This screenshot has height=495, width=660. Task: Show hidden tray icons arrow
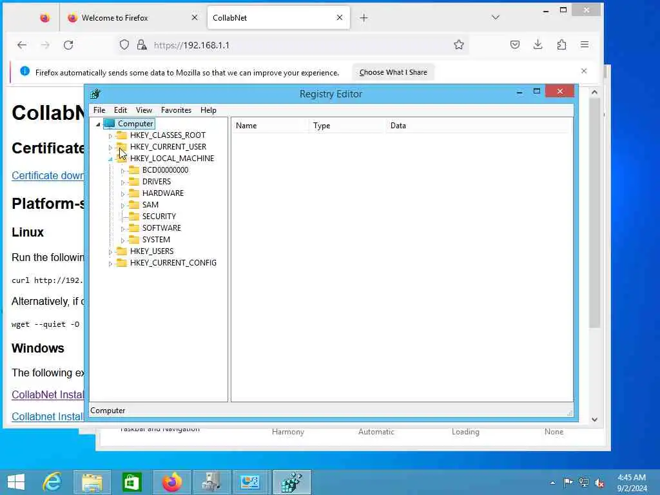pos(552,483)
